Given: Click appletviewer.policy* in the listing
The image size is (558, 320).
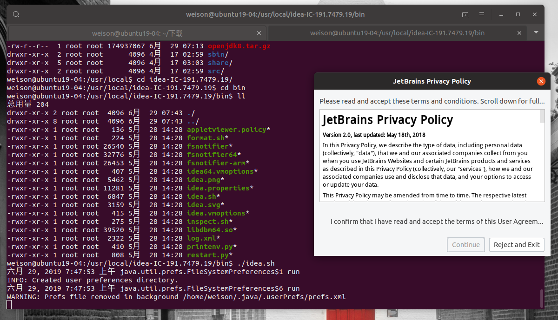Looking at the screenshot, I should (x=229, y=130).
